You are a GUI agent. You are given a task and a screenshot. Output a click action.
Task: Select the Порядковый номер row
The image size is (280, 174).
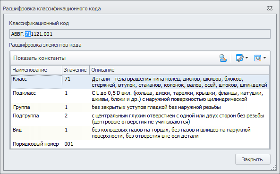click(x=140, y=144)
